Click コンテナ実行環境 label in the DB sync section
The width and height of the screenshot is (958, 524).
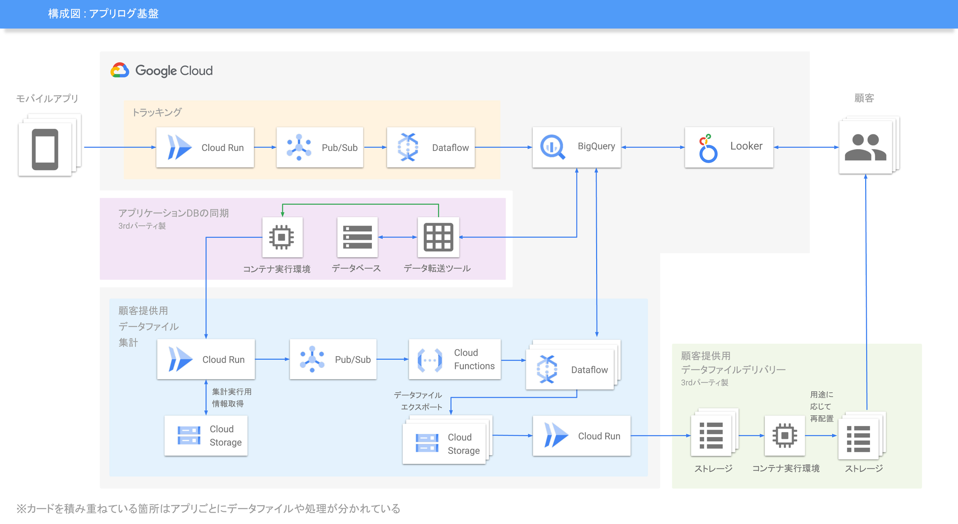(x=277, y=269)
